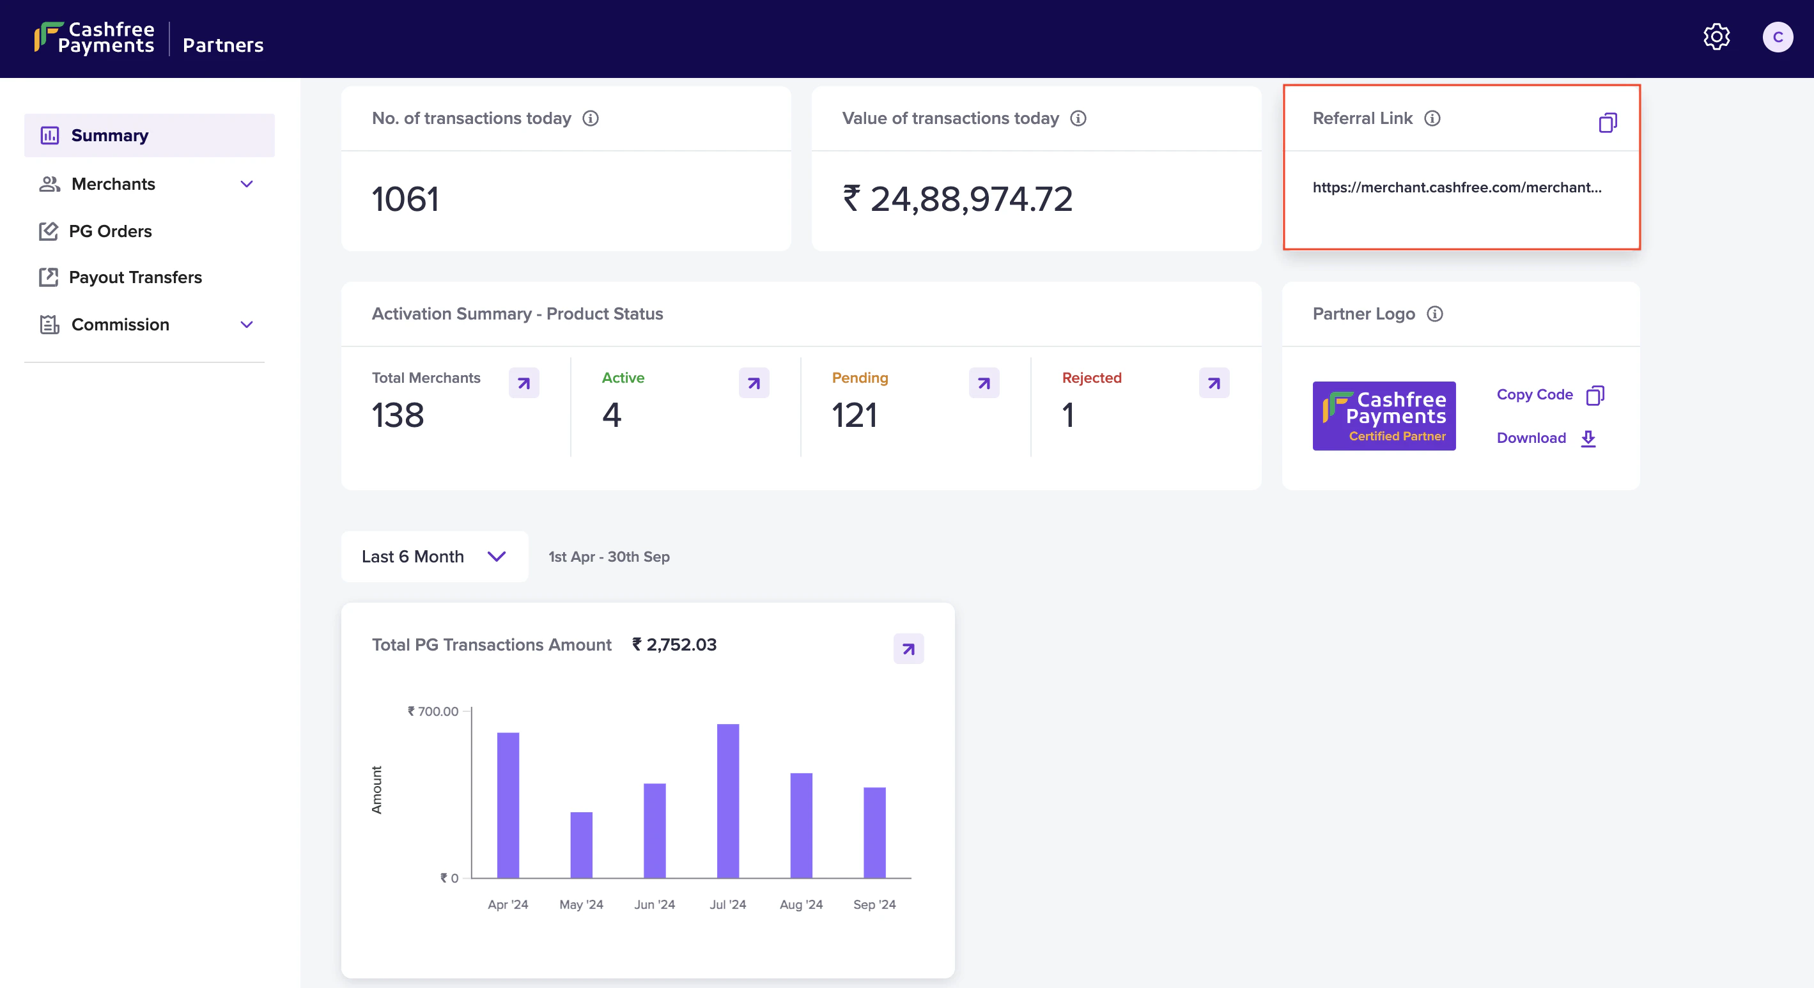Screen dimensions: 1814x988
Task: Click the Total Merchants expand arrow
Action: (524, 382)
